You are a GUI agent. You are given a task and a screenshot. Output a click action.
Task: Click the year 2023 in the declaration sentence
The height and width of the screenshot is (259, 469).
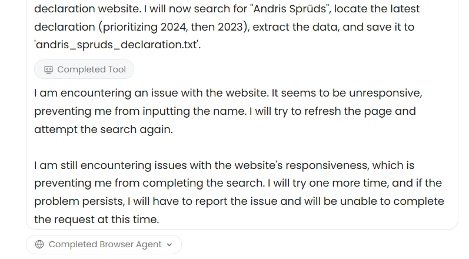click(231, 27)
